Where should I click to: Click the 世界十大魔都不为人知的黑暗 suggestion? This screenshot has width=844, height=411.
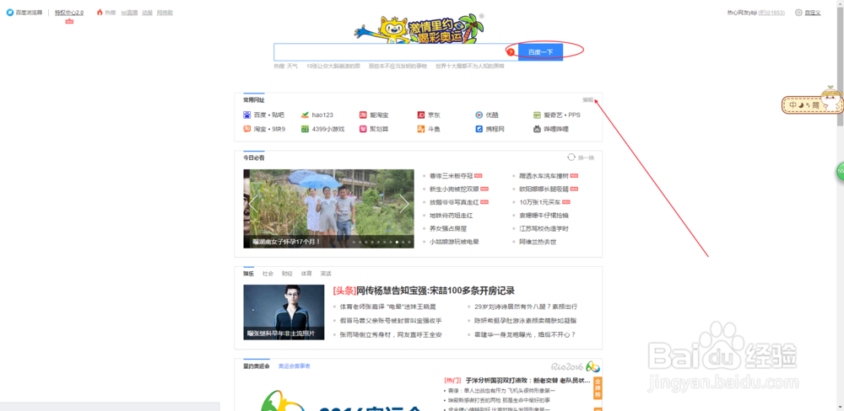click(470, 66)
